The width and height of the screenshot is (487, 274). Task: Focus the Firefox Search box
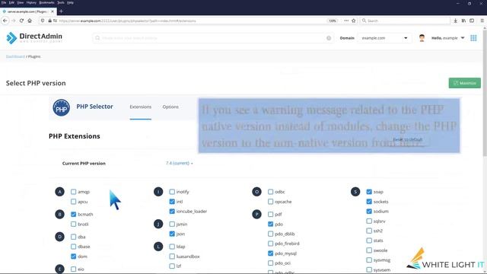click(x=405, y=21)
